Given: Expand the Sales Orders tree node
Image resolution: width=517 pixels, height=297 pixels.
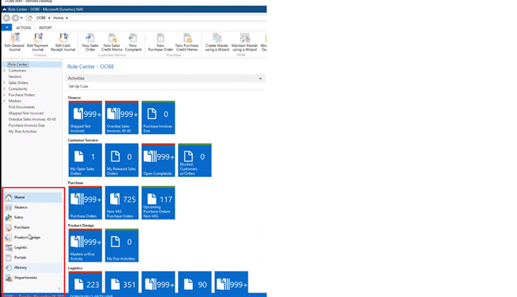Looking at the screenshot, I should pos(5,83).
